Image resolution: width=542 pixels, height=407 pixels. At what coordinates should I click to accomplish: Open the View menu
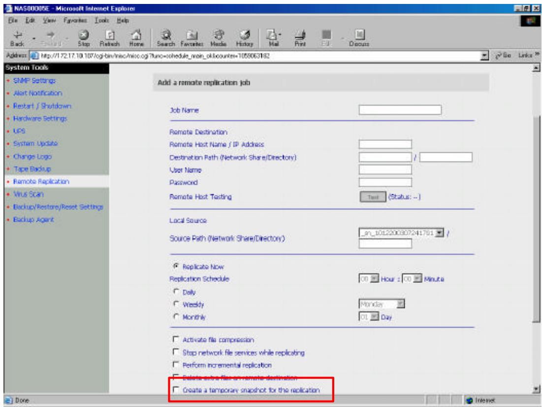49,20
